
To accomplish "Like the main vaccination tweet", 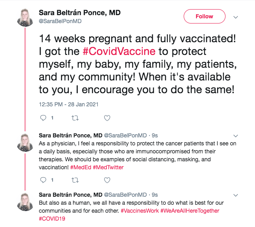I will coord(107,118).
